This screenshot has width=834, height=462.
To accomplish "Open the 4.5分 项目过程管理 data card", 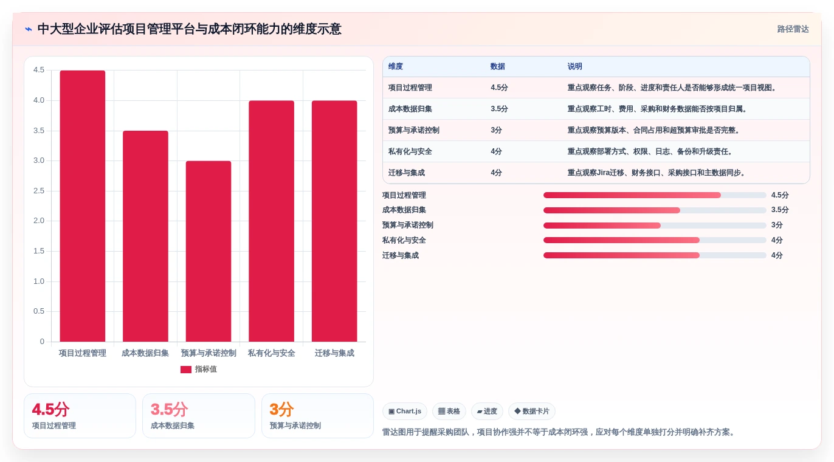I will coord(80,416).
